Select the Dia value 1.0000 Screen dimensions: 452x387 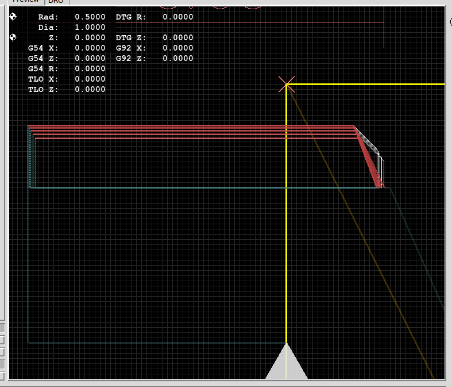[x=90, y=28]
